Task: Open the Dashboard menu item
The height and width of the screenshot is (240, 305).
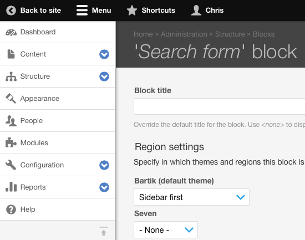Action: pyautogui.click(x=58, y=32)
